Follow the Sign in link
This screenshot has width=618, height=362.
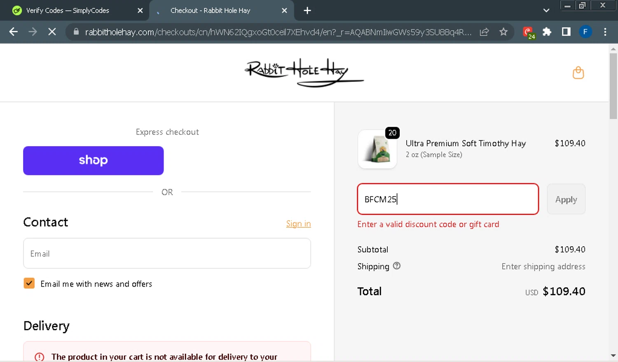(298, 224)
